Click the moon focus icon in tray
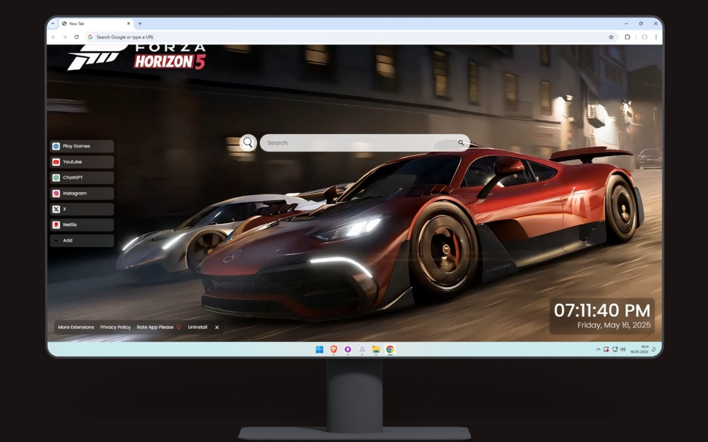The height and width of the screenshot is (442, 708). [x=654, y=350]
